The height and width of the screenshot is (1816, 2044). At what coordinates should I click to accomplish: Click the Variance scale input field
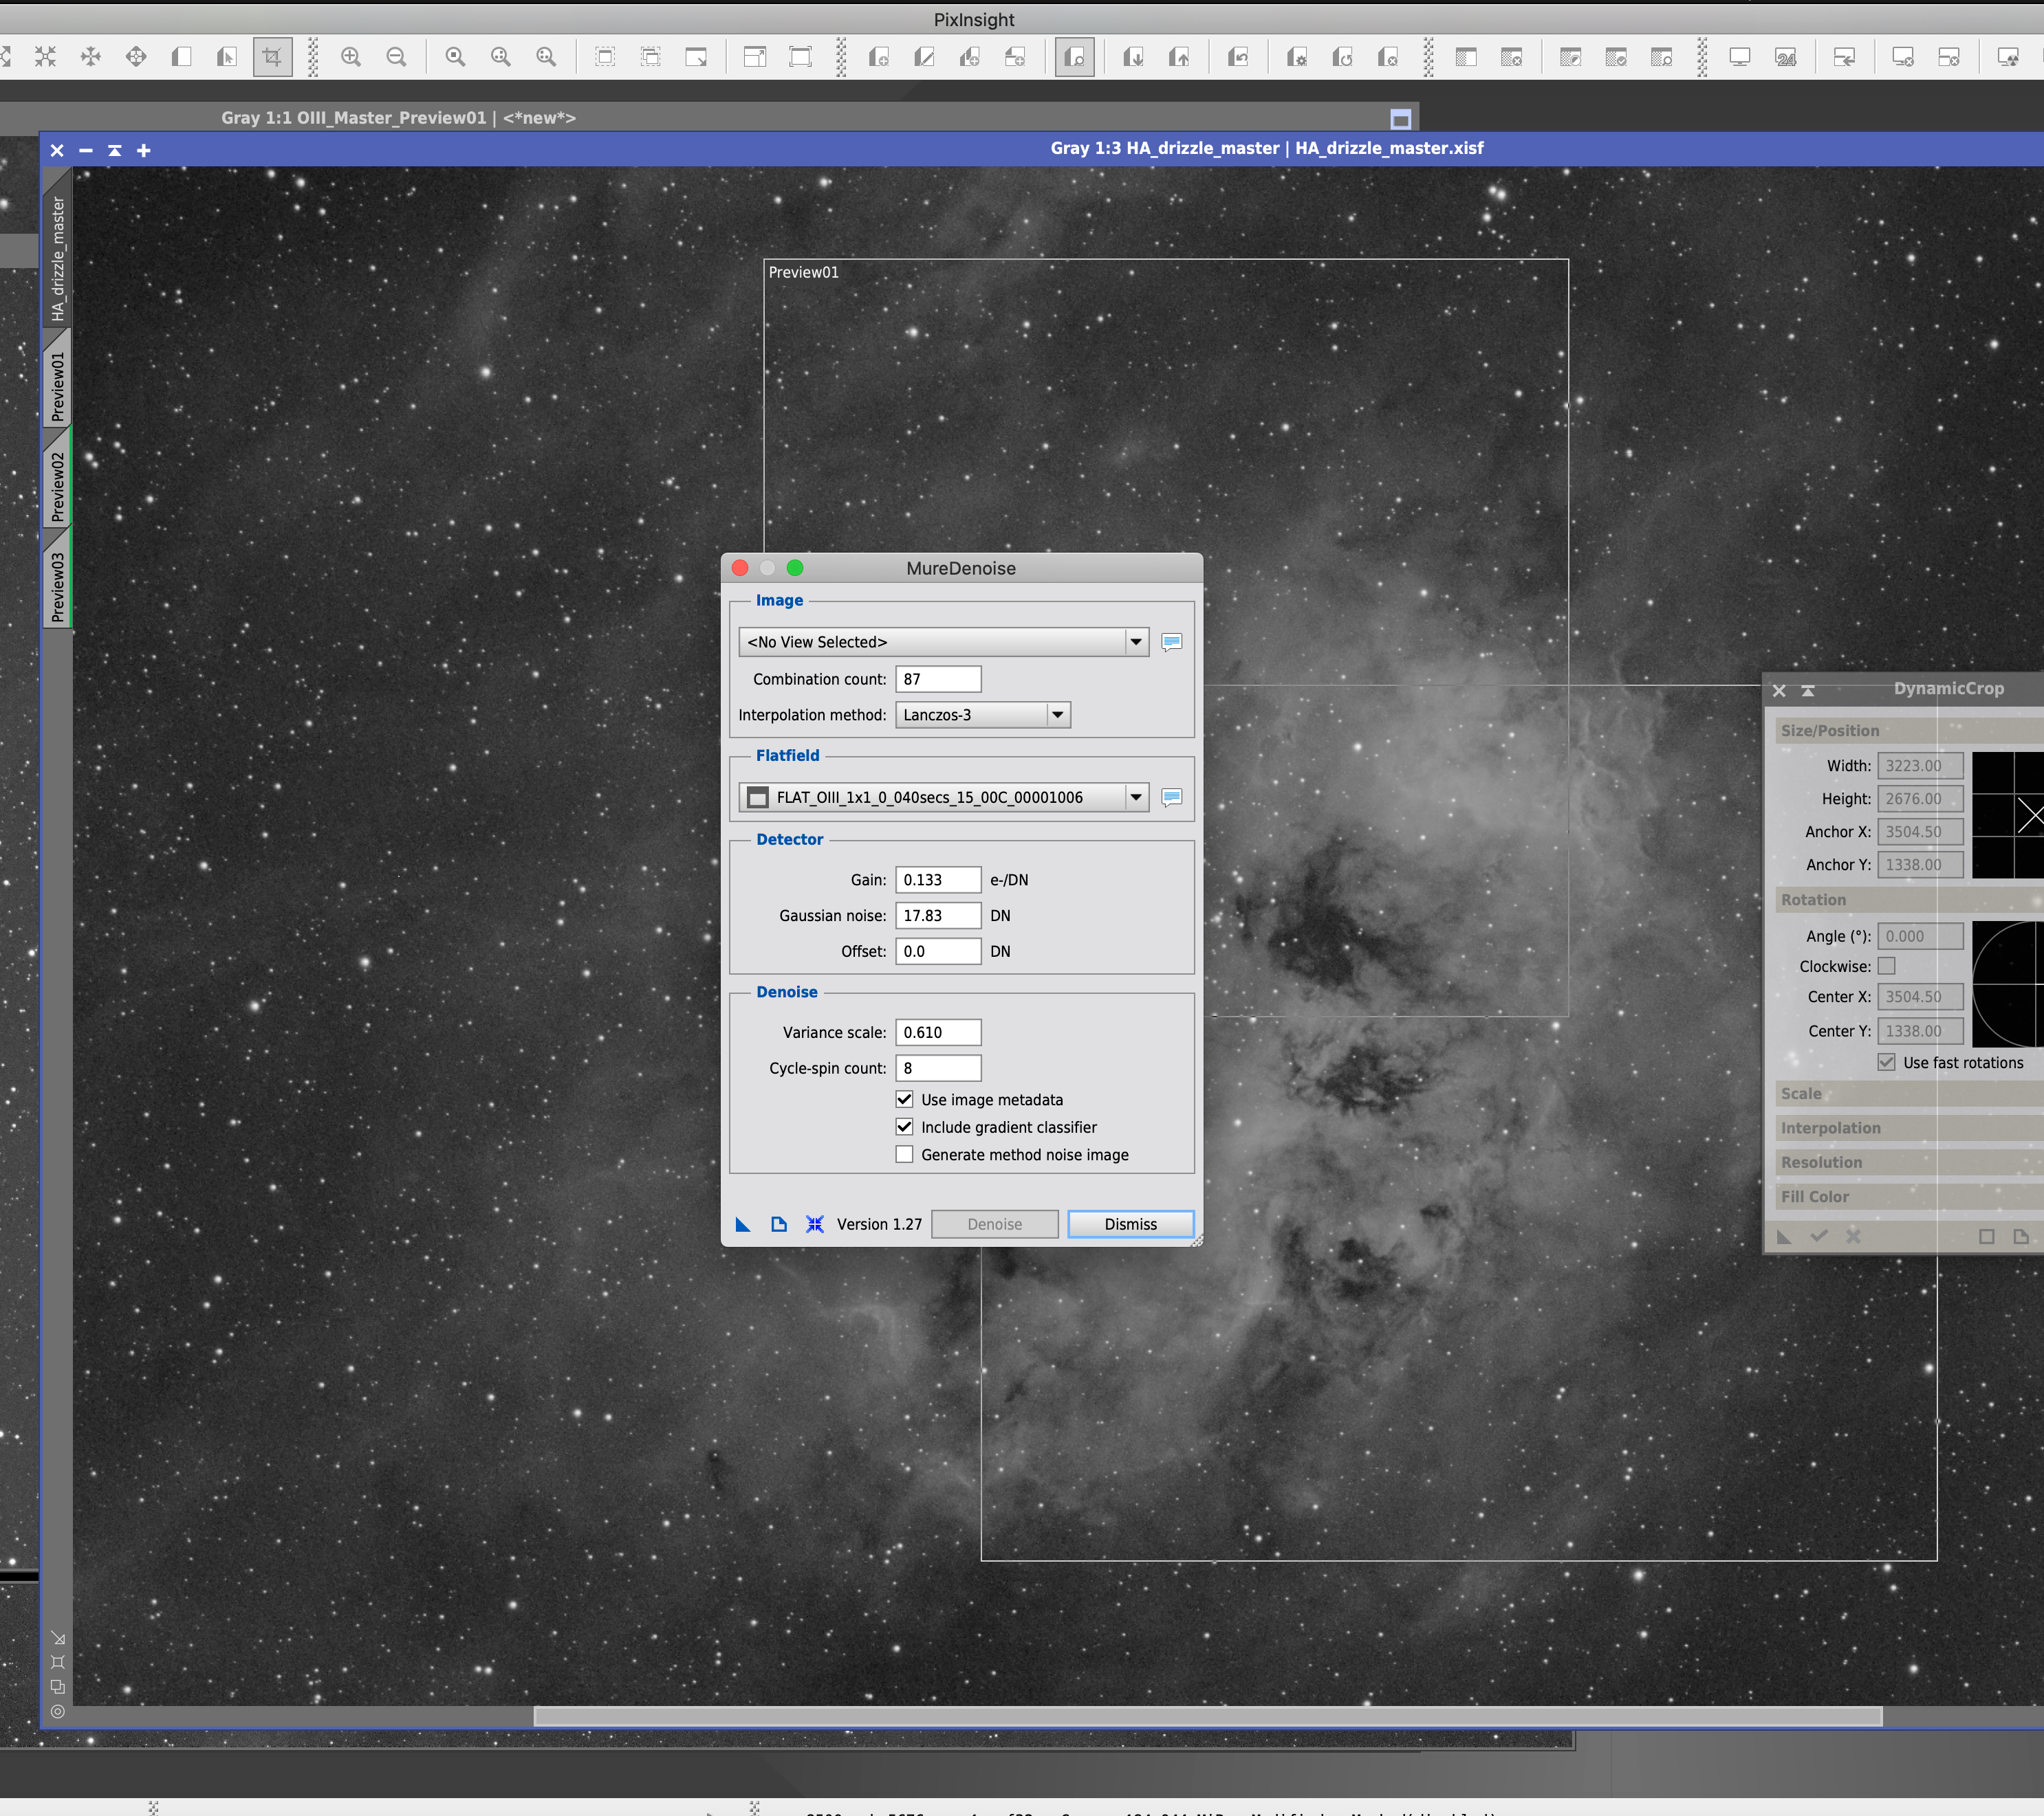[x=938, y=1032]
